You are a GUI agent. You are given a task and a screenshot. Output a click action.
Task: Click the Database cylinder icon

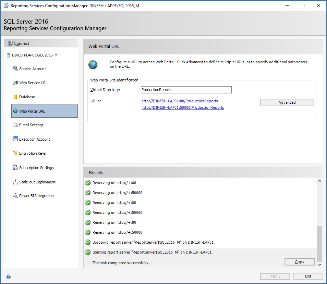click(15, 96)
